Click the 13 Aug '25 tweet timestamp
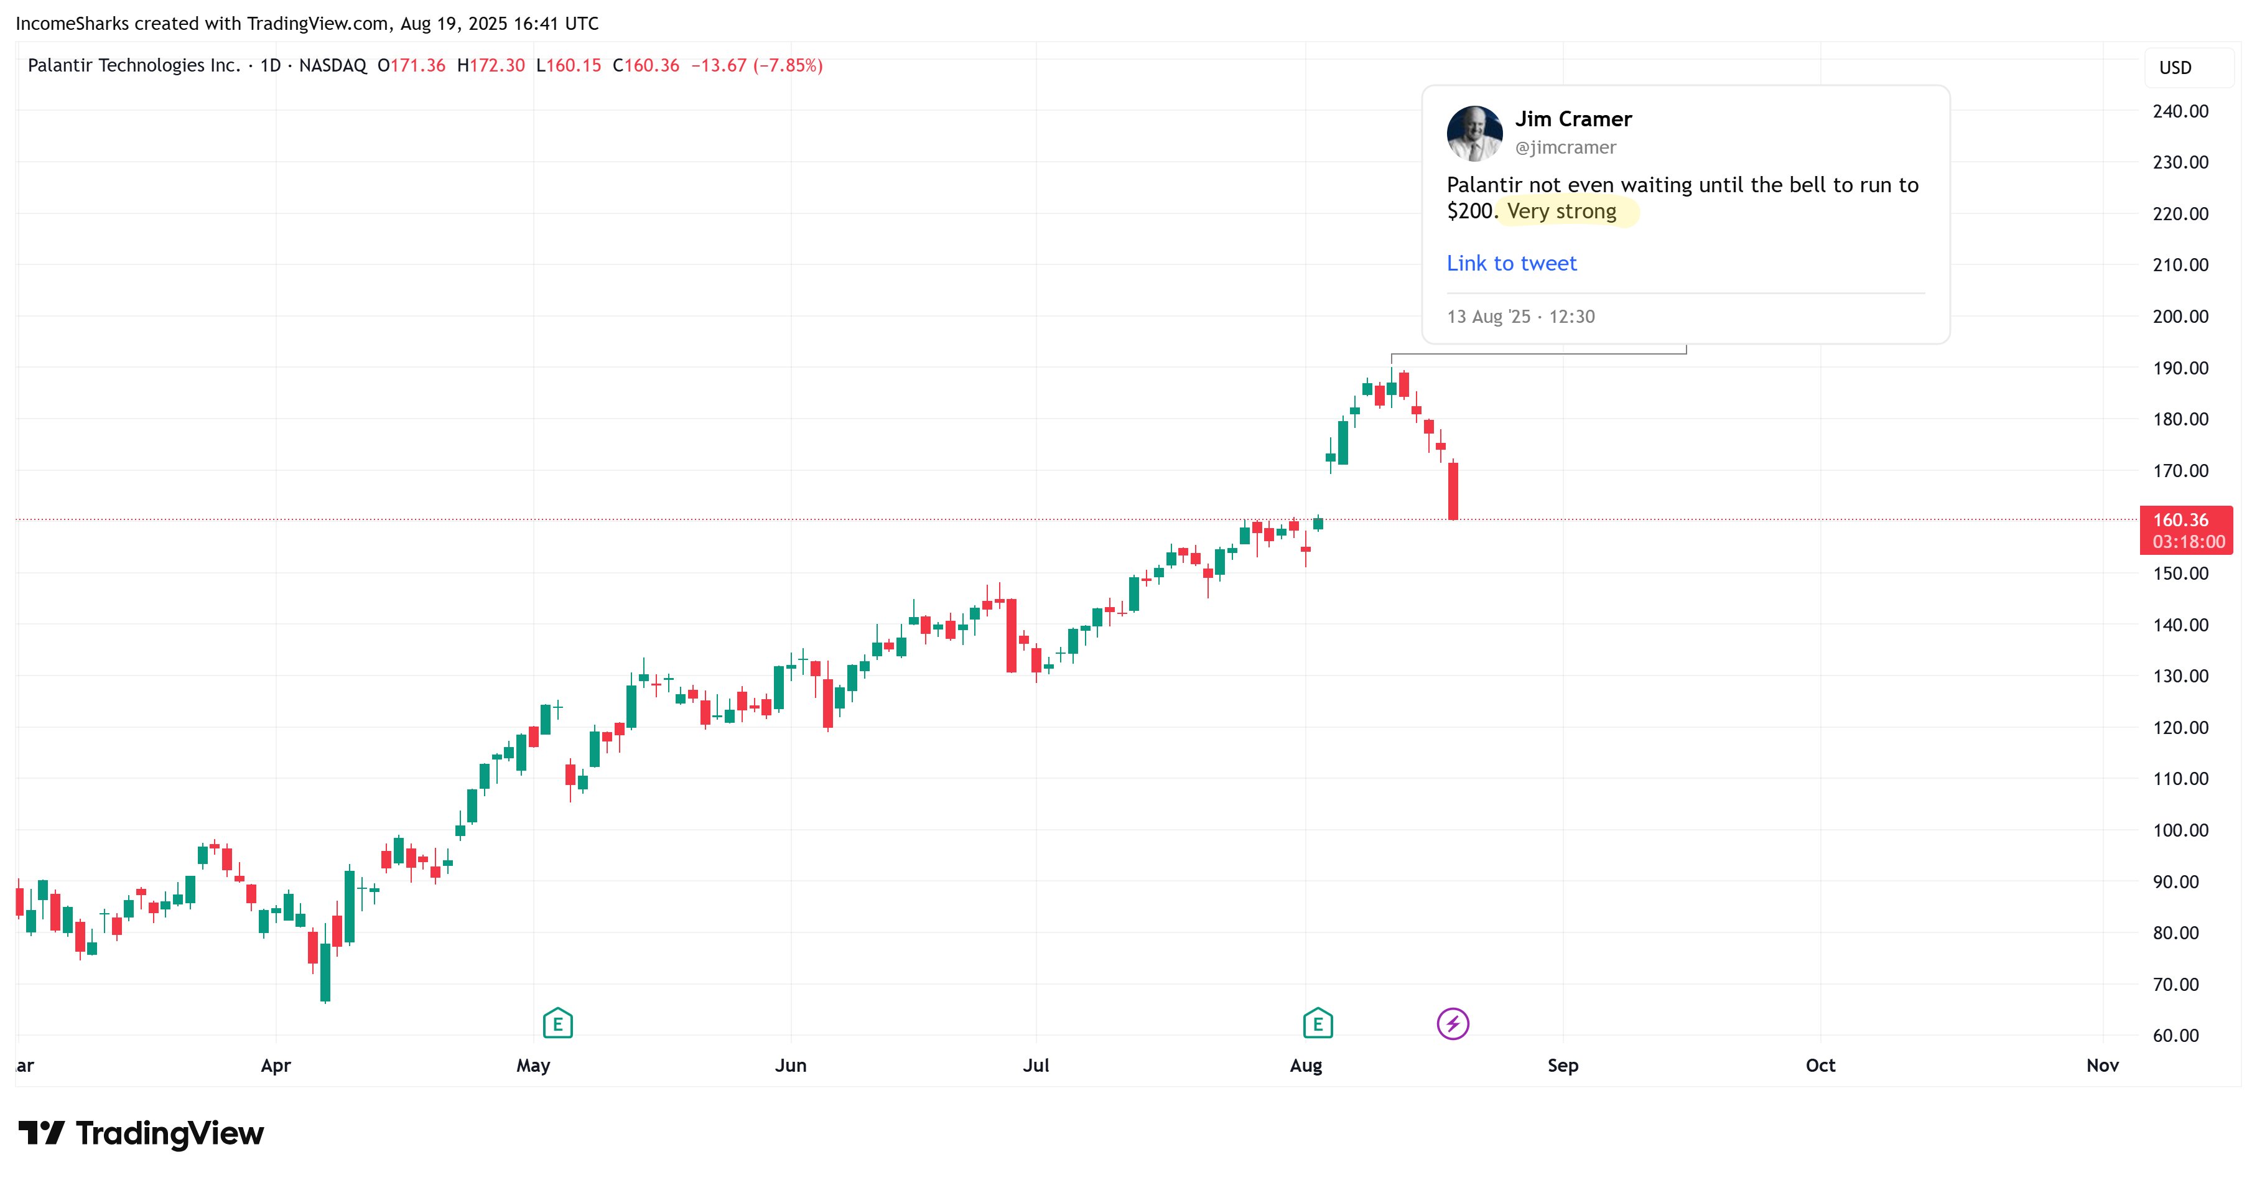2257x1180 pixels. point(1519,316)
